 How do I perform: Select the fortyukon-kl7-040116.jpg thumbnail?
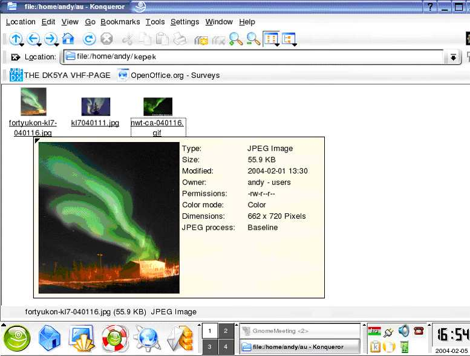click(34, 102)
